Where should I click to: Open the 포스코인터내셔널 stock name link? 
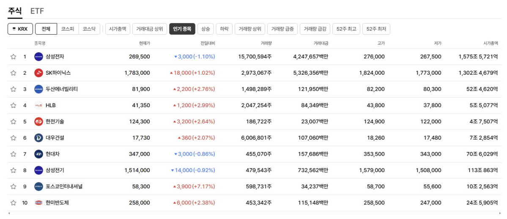click(64, 187)
